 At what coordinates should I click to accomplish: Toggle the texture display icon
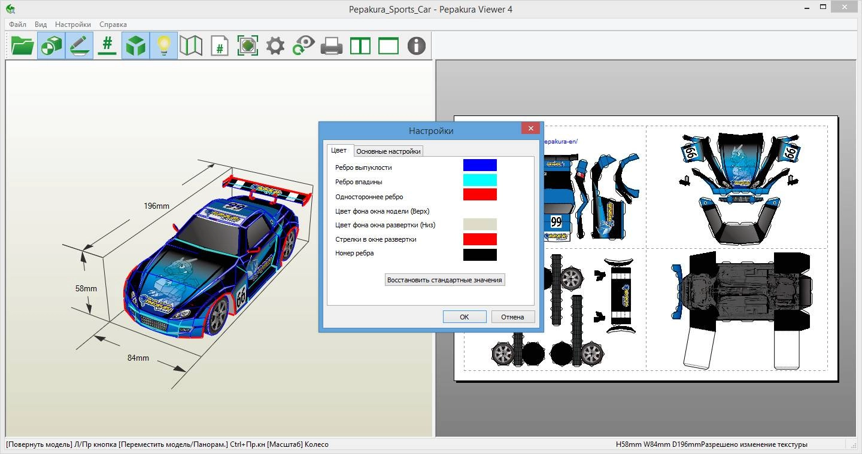(x=51, y=45)
